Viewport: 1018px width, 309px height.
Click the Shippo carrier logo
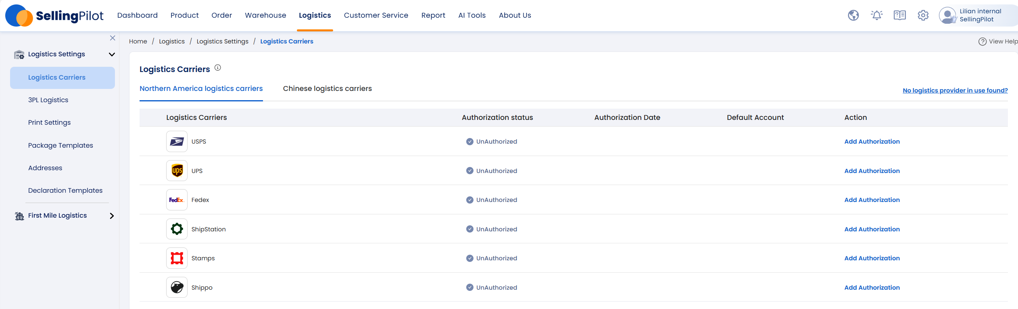[x=177, y=287]
